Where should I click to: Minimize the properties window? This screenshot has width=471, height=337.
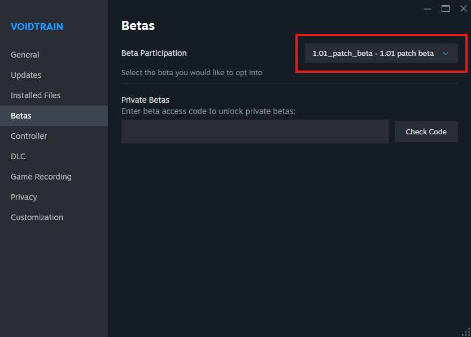tap(428, 8)
